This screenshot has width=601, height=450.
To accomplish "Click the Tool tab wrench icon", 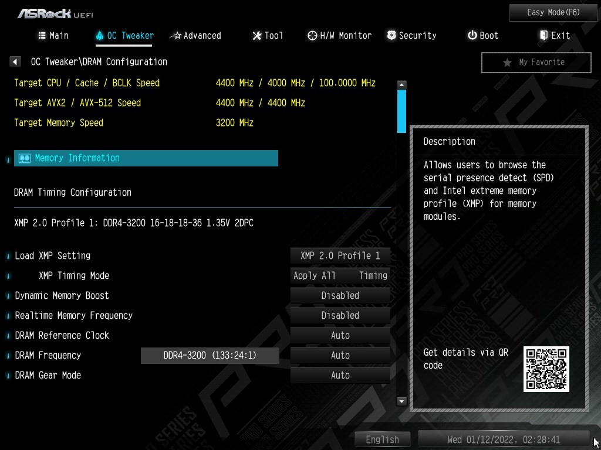I will click(256, 36).
